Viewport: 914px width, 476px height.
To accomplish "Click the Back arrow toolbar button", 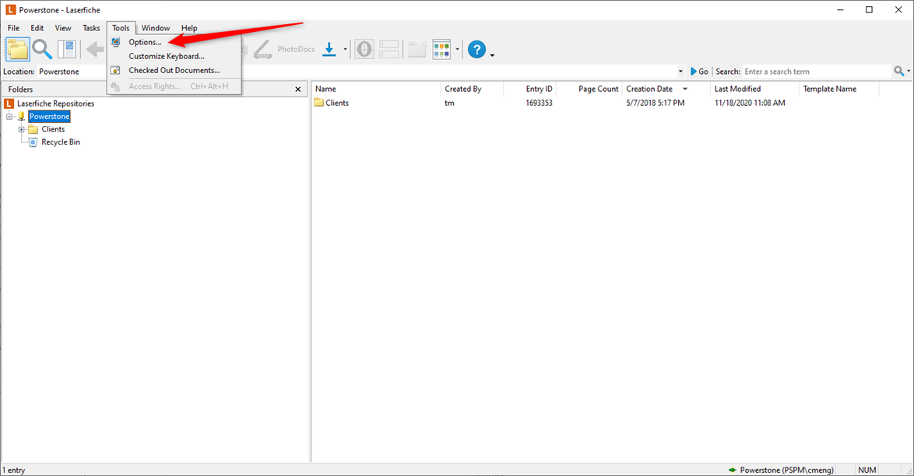I will [94, 50].
